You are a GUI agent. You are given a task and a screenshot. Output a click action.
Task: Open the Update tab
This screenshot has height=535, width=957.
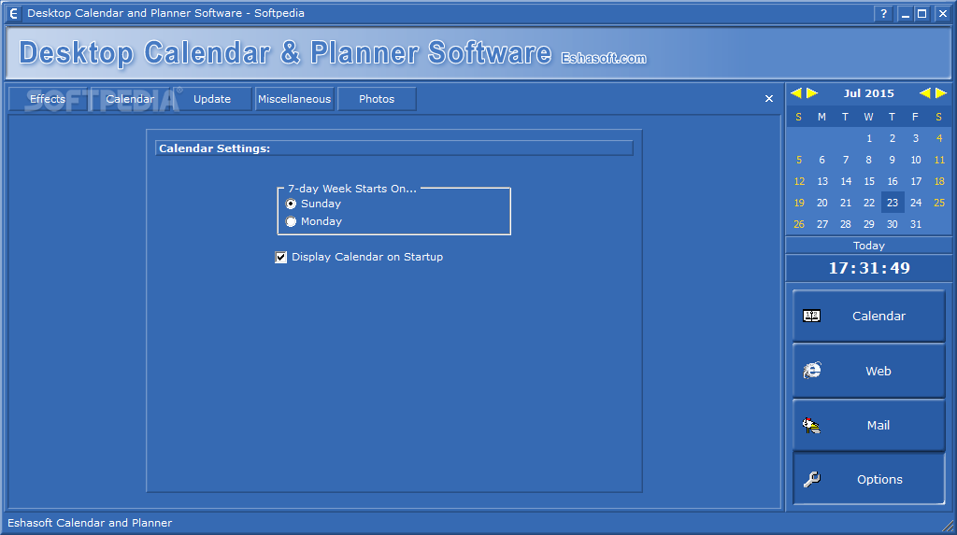(x=212, y=99)
